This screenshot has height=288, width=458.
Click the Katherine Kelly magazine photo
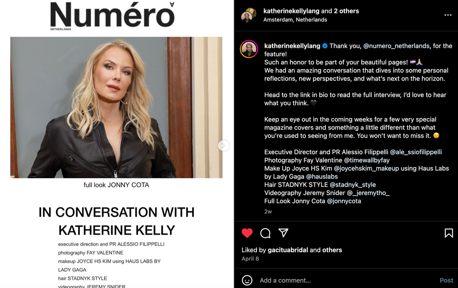coord(116,107)
